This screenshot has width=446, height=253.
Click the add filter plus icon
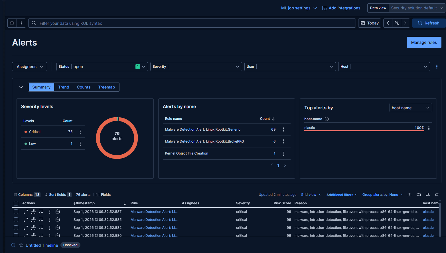point(12,23)
